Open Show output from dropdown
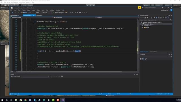The image size is (181, 102). click(x=35, y=76)
